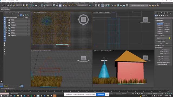Select the Unlink Selection tool
The width and height of the screenshot is (173, 97).
[x=11, y=5]
